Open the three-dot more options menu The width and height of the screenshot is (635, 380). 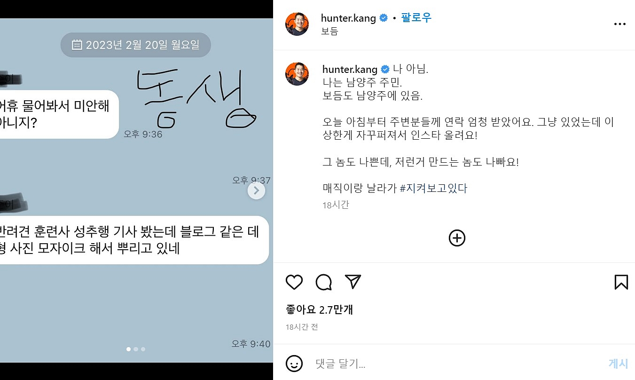click(x=620, y=24)
